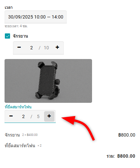Click plus button for ที่ยึดสมาร์ทโฟน quantity
140x168 pixels.
(49, 116)
